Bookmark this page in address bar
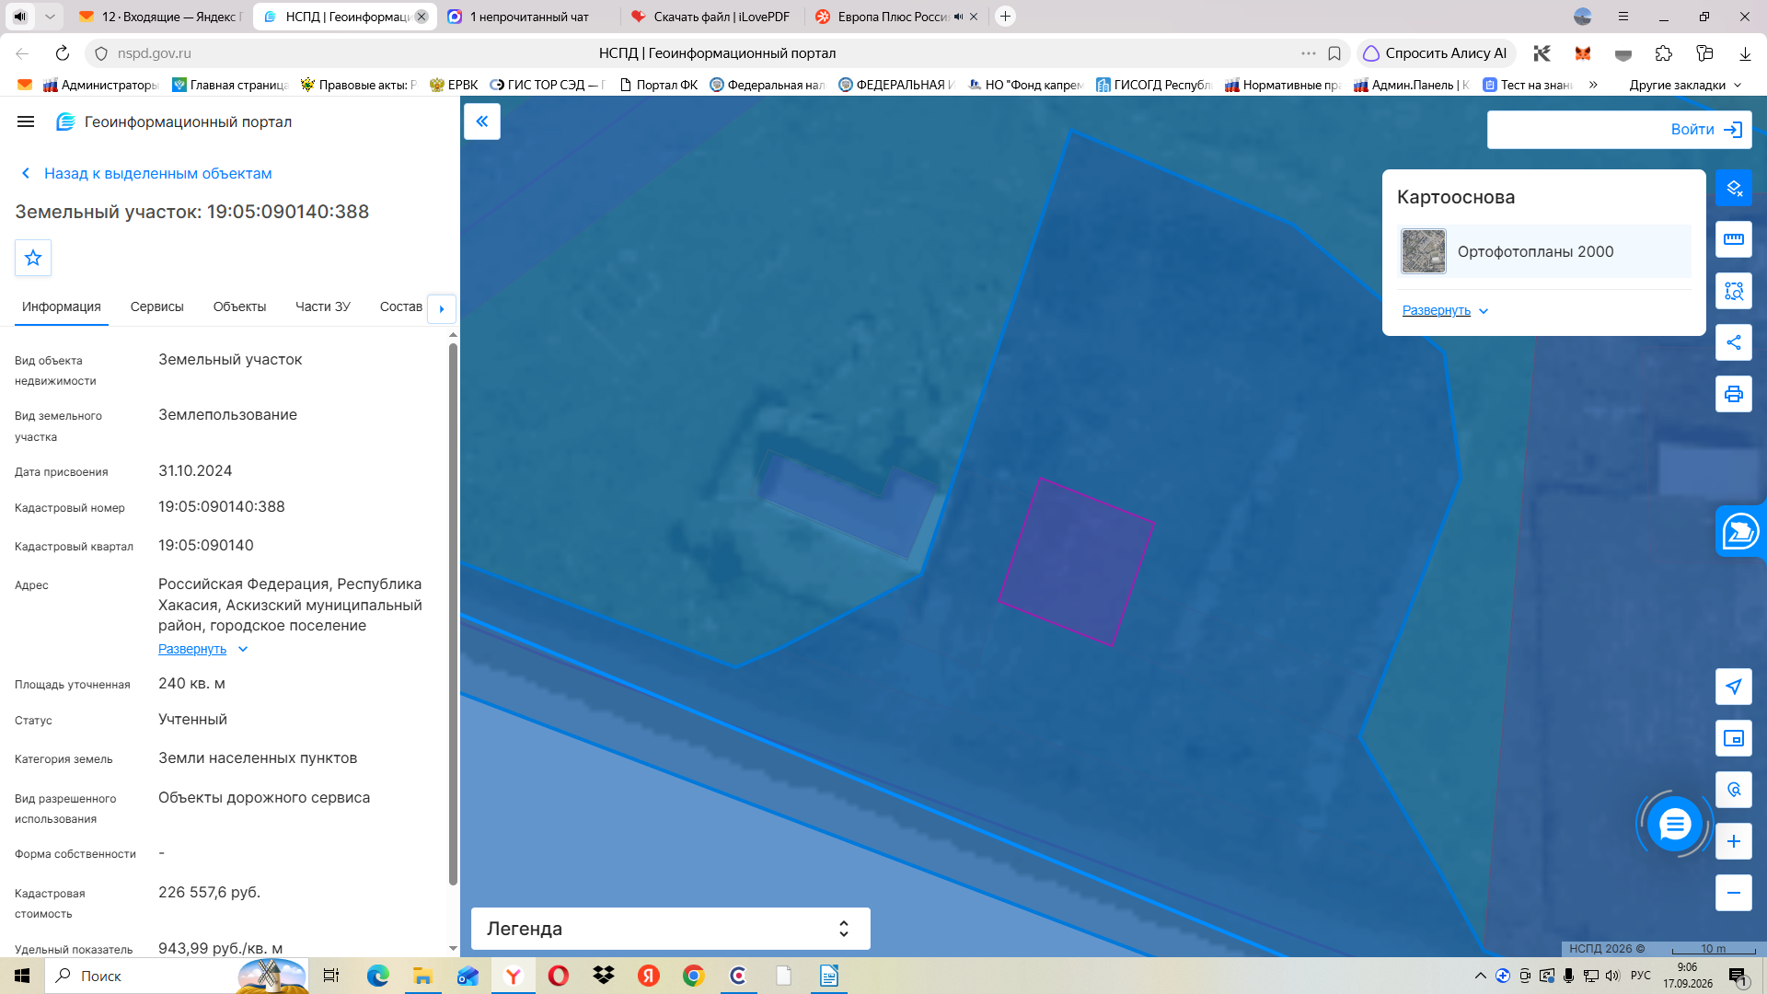Image resolution: width=1767 pixels, height=994 pixels. (x=1334, y=53)
